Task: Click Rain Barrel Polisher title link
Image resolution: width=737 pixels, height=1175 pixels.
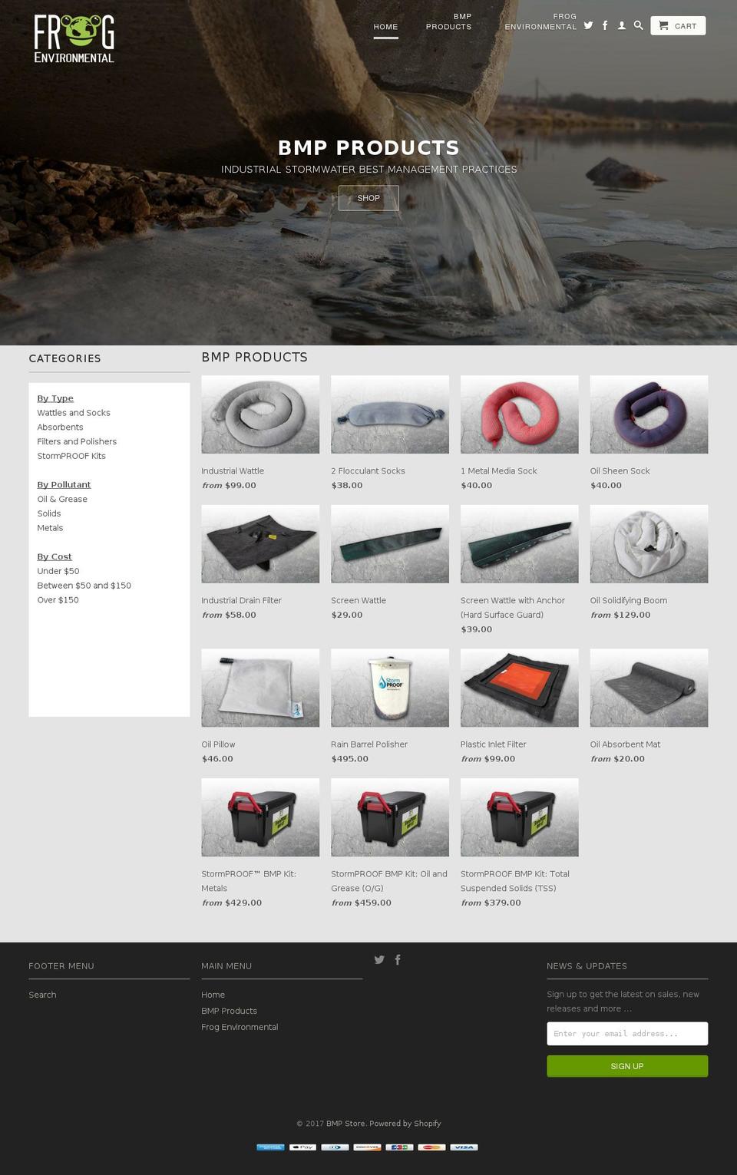Action: point(369,744)
